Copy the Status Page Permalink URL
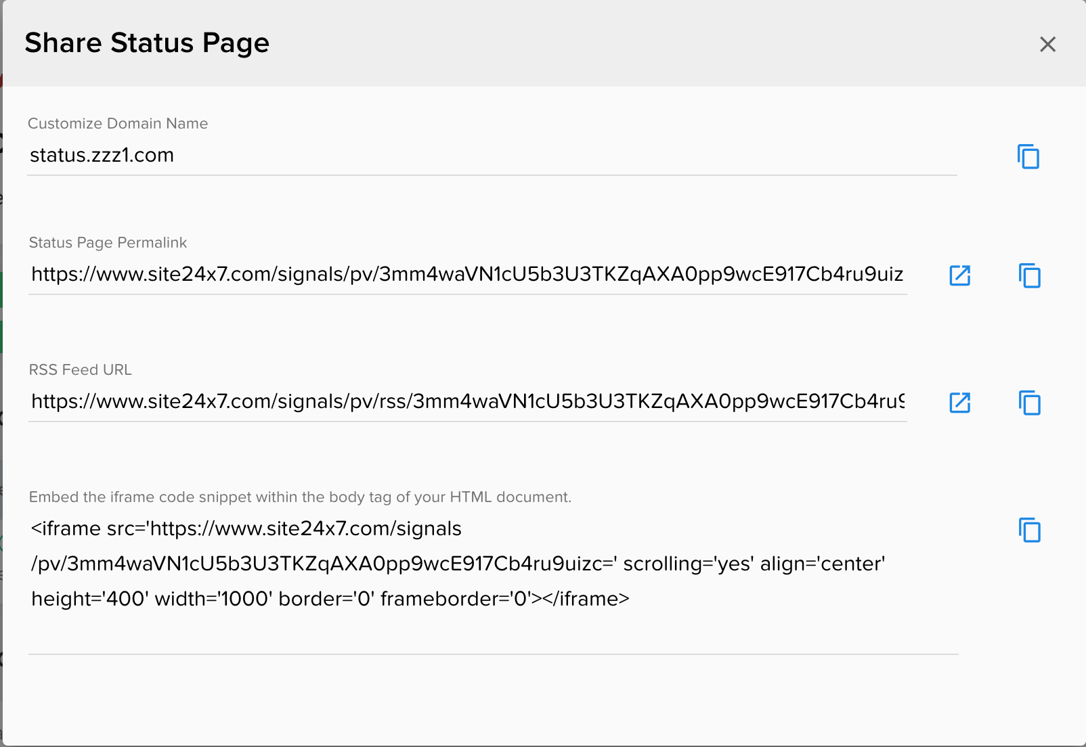Image resolution: width=1086 pixels, height=747 pixels. pos(1030,275)
